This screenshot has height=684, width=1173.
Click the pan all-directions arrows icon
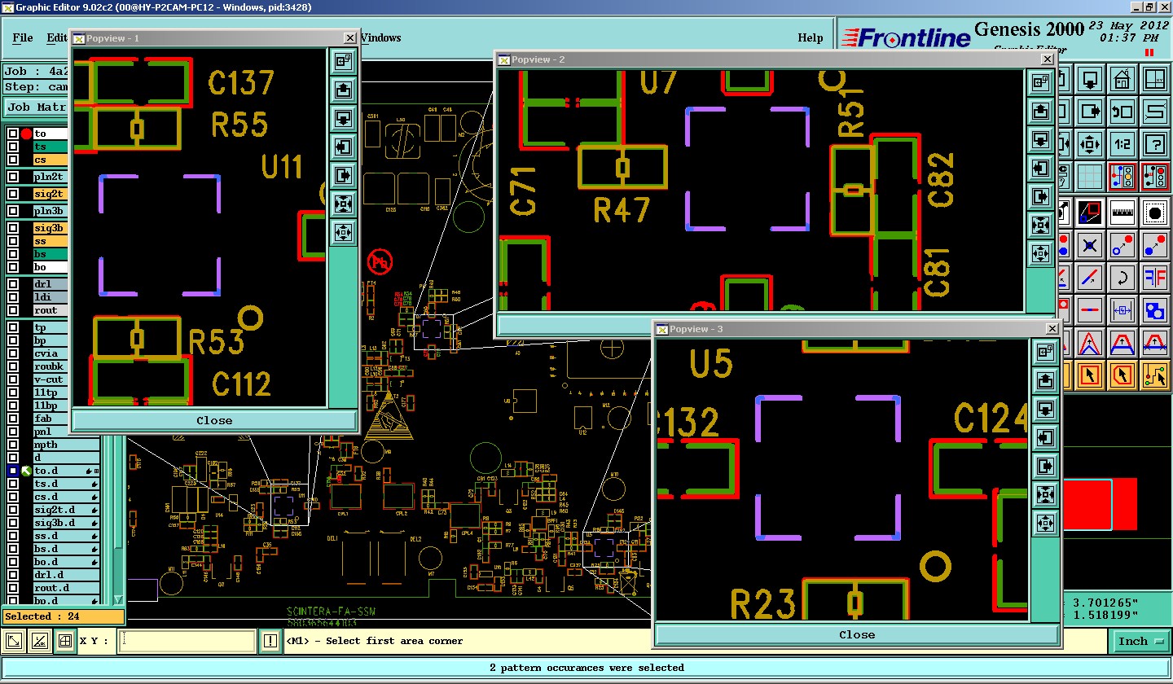pyautogui.click(x=1090, y=145)
